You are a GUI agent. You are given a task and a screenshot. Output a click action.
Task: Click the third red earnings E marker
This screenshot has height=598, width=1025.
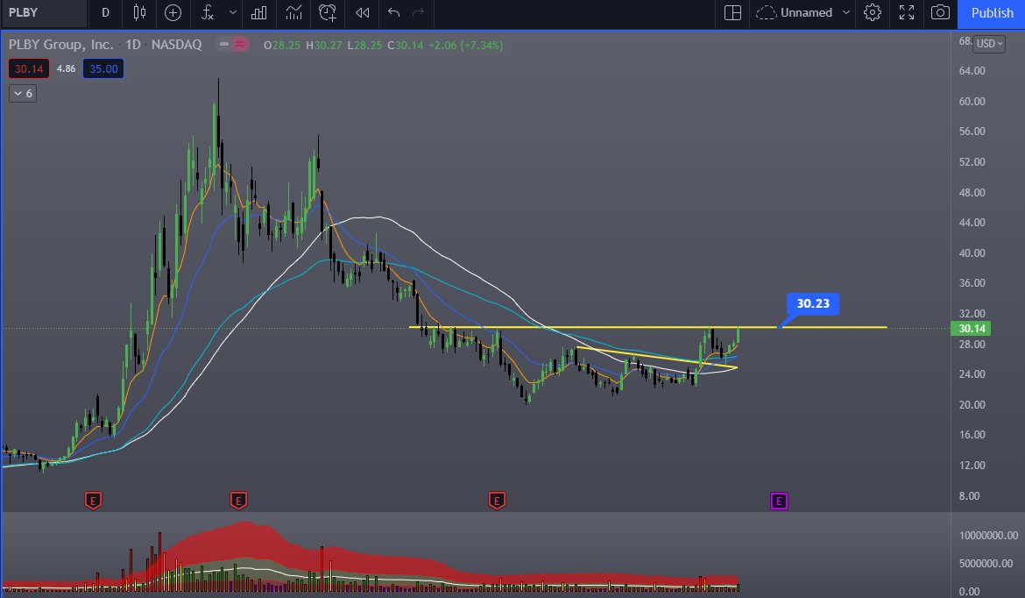coord(497,502)
